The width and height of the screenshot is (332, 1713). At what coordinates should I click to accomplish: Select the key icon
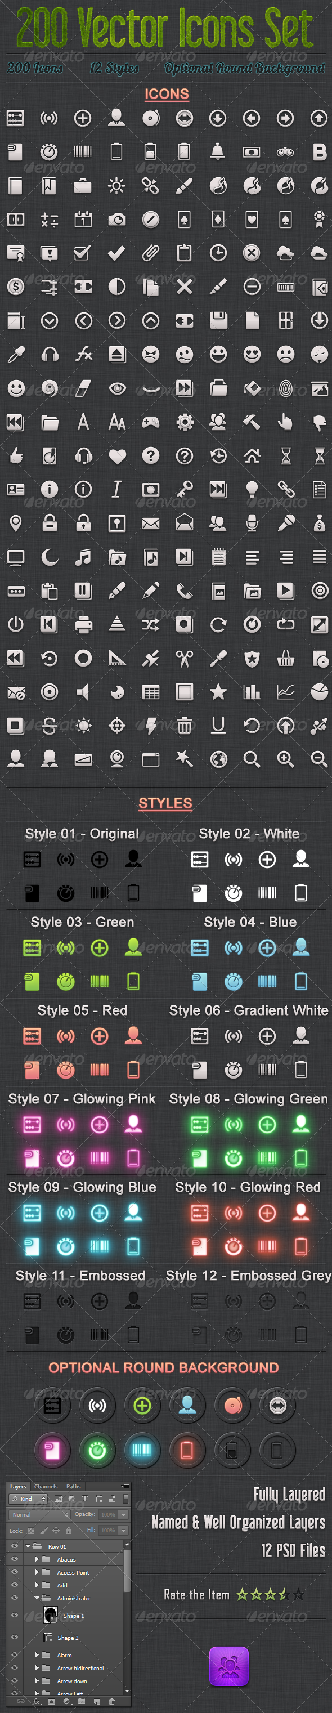[x=185, y=489]
